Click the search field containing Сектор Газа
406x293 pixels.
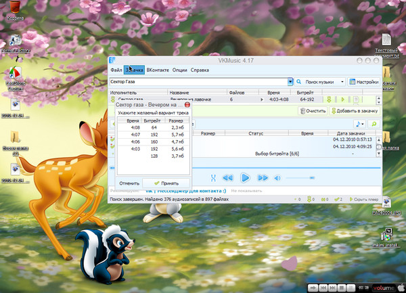[x=198, y=82]
